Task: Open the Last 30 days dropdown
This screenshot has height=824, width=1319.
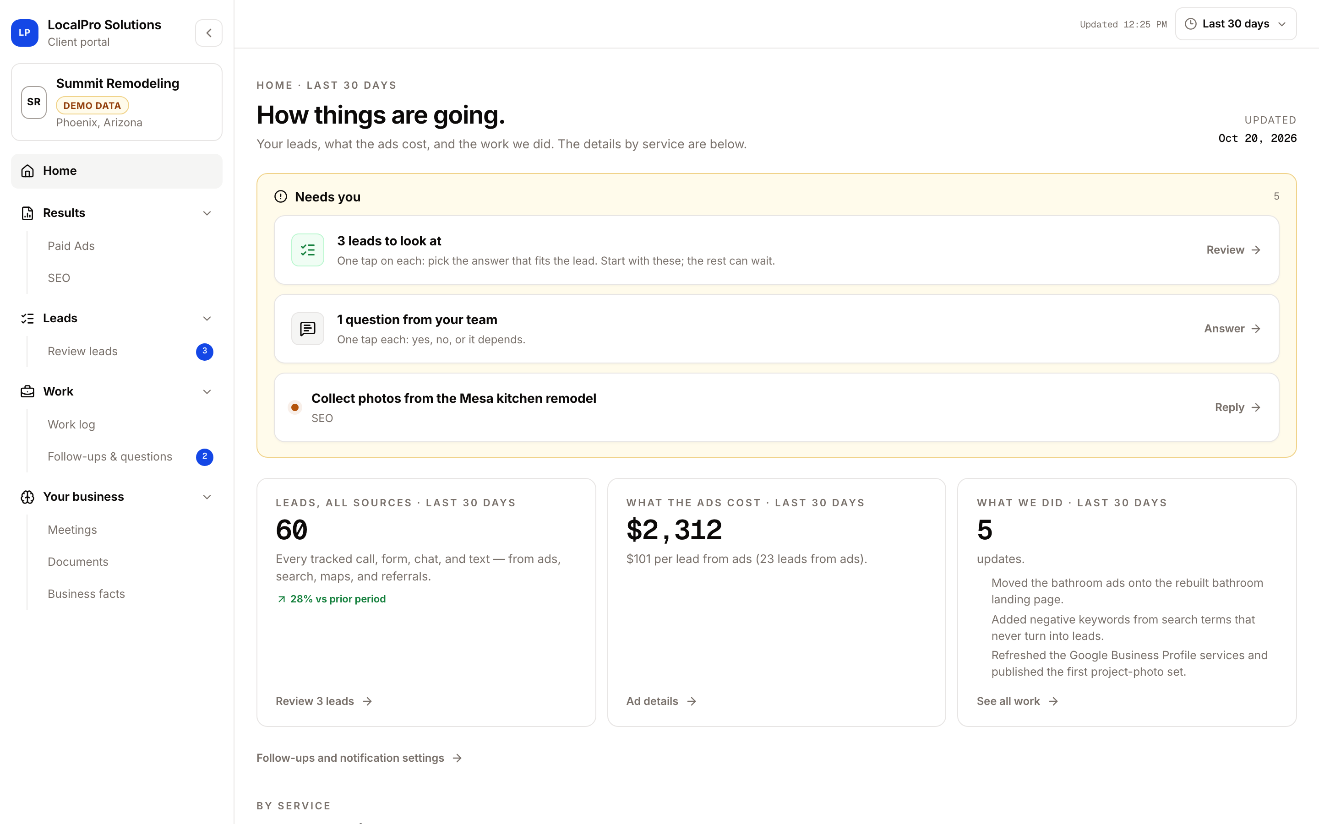Action: 1236,24
